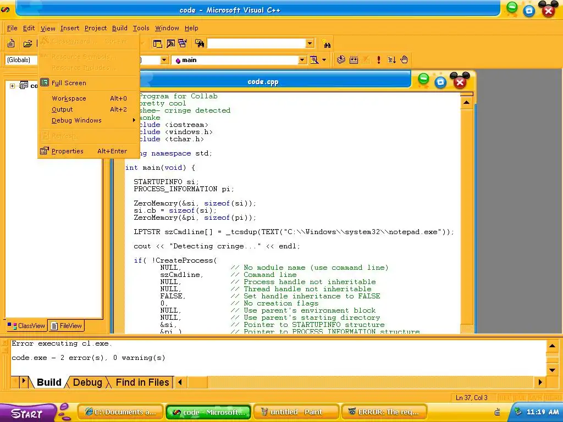Click the Go debug toolbar icon

coord(391,60)
